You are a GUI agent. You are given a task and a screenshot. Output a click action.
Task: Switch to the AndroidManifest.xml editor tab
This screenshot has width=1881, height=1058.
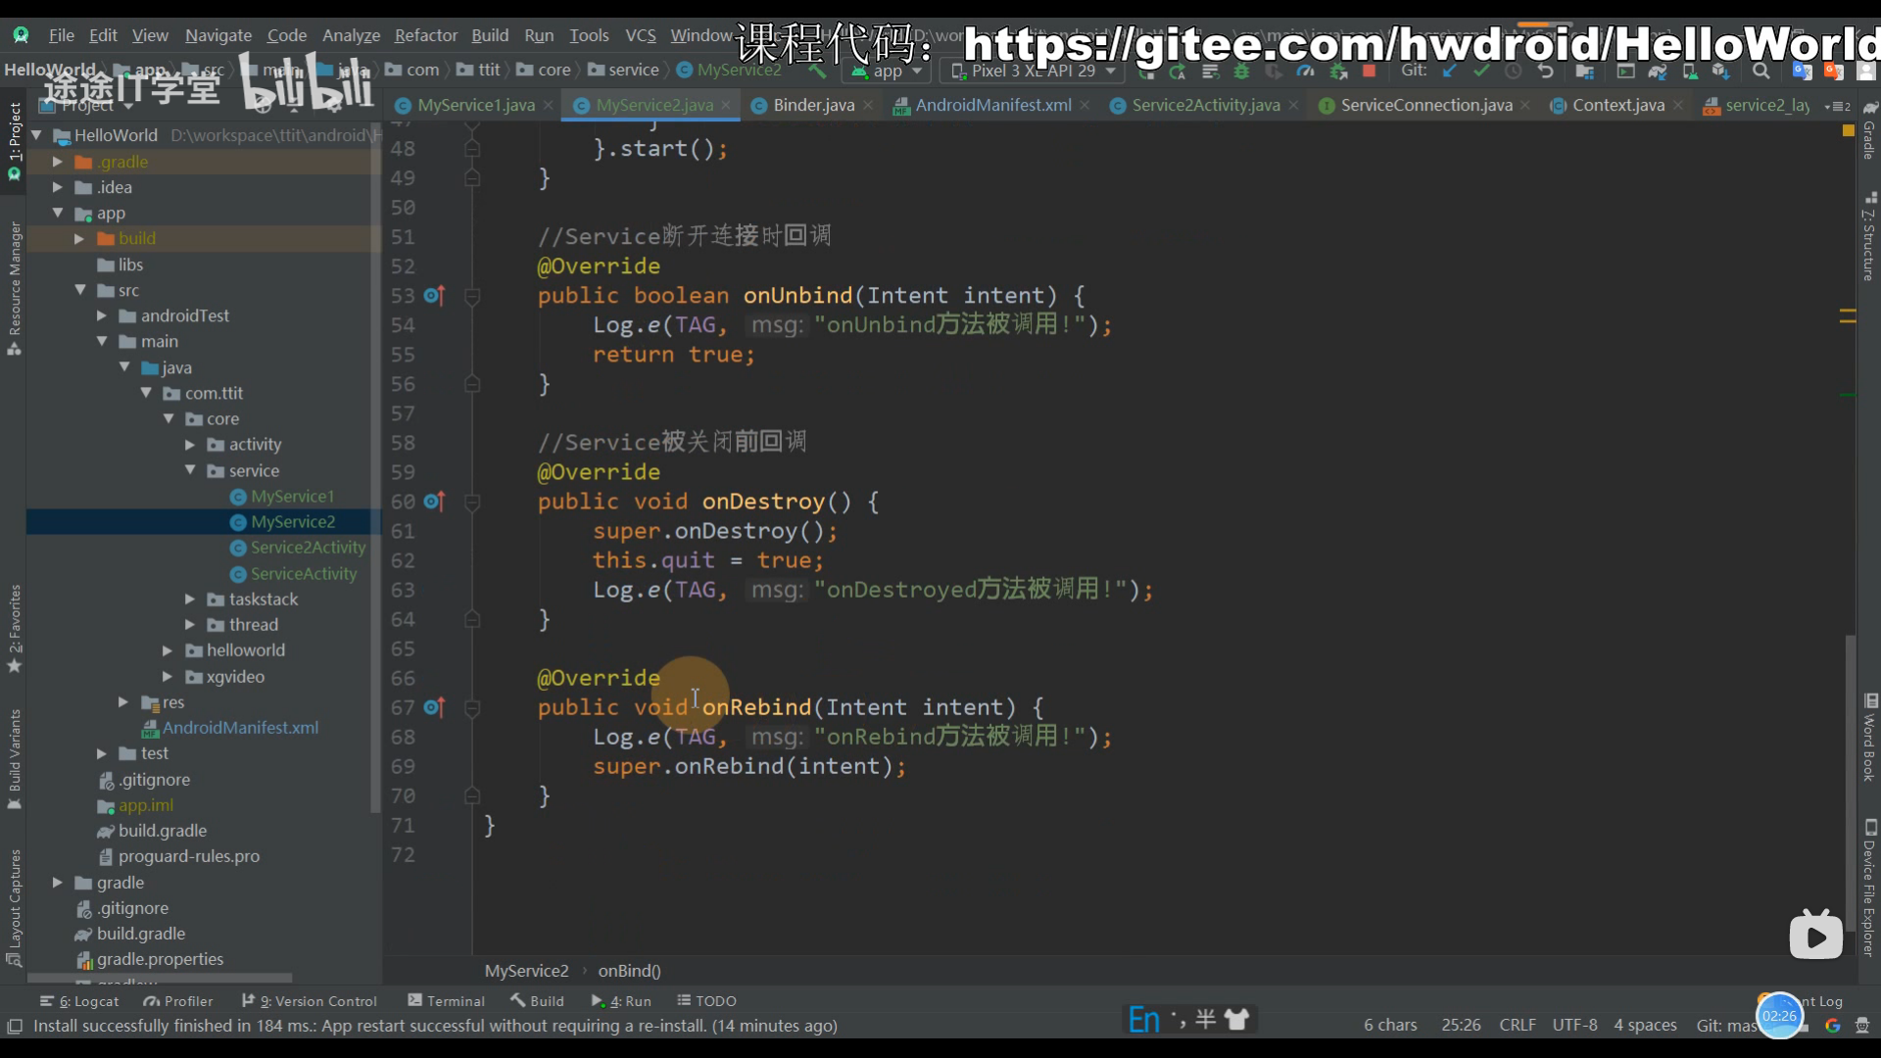point(993,105)
